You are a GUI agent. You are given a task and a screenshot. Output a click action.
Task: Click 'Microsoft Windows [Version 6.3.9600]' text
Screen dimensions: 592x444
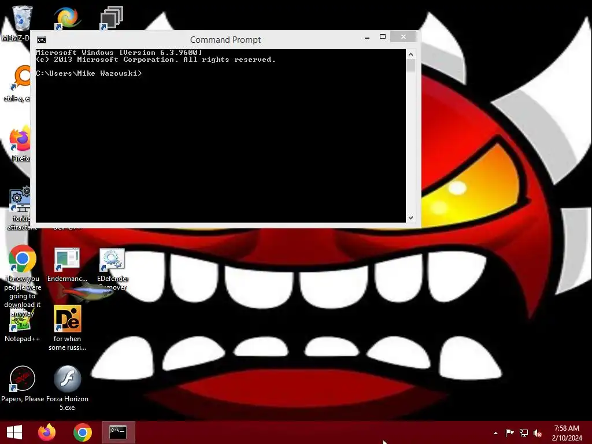point(119,53)
